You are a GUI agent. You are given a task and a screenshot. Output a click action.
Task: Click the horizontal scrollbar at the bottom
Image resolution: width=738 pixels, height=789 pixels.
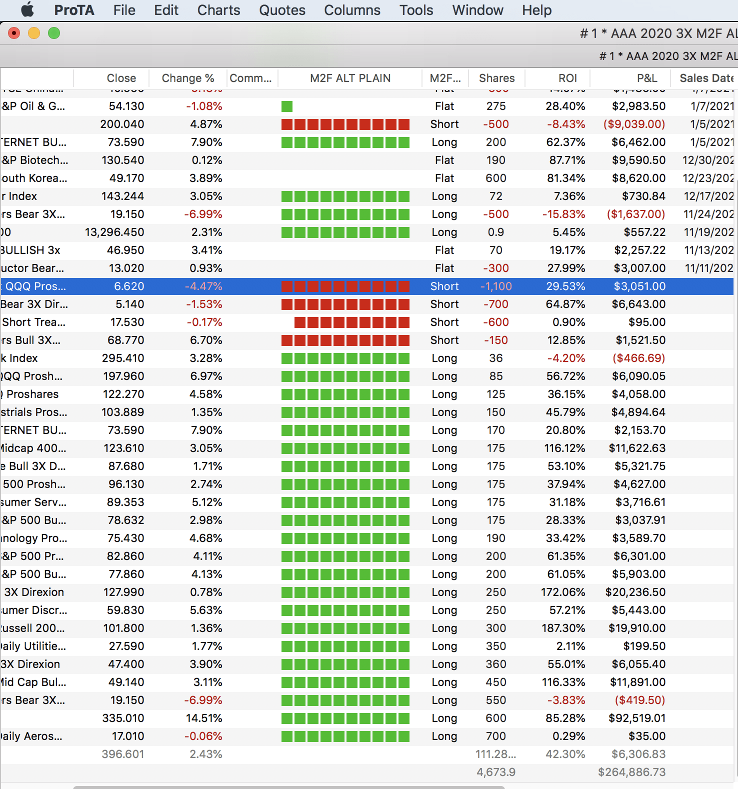(x=289, y=787)
